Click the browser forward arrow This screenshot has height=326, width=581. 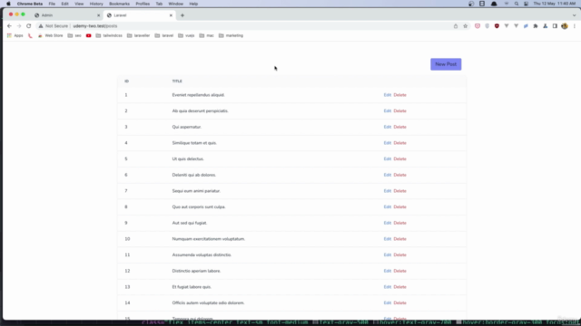pyautogui.click(x=19, y=26)
